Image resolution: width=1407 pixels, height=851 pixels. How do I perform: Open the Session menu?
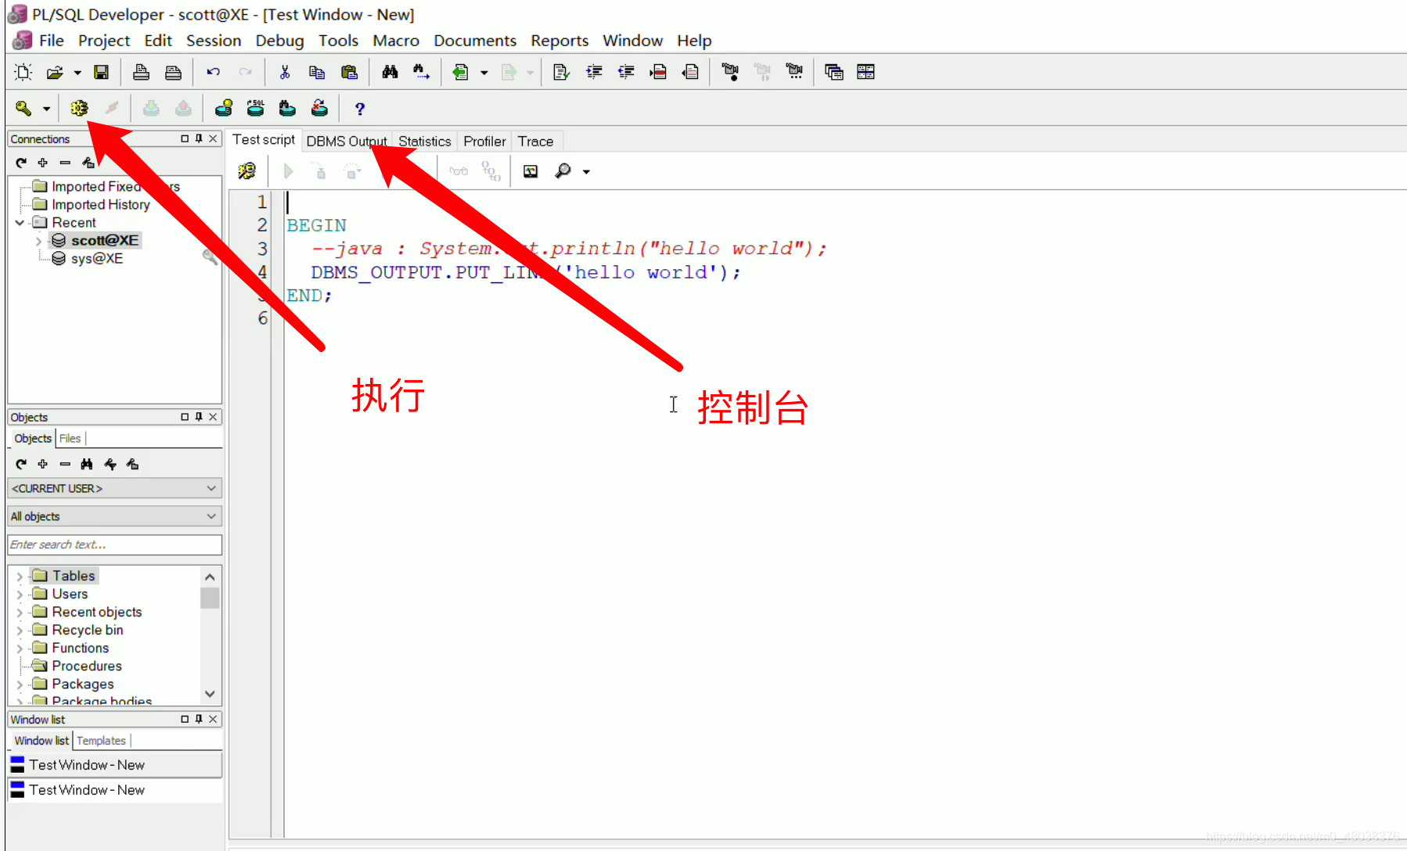214,41
